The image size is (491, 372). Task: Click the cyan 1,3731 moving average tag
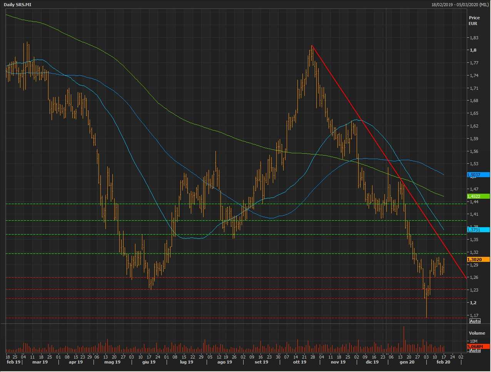tap(478, 230)
